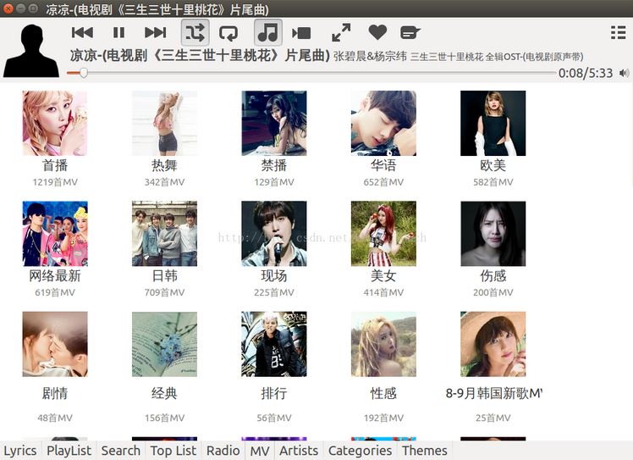Skip to the next track
The width and height of the screenshot is (633, 460).
coord(156,32)
